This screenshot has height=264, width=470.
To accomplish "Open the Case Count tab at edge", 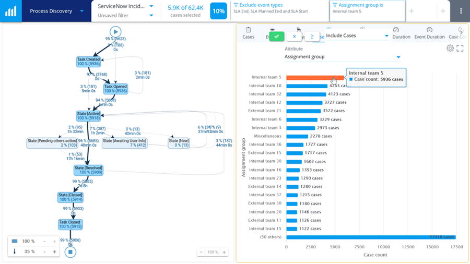I will pos(457,33).
